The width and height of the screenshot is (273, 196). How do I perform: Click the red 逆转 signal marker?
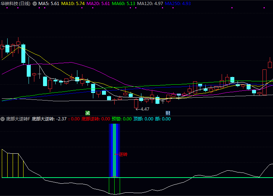pos(121,154)
